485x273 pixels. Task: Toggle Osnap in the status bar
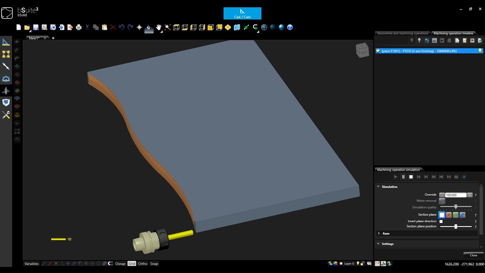[x=120, y=264]
